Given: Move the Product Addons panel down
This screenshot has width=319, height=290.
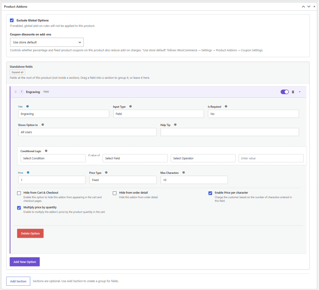Looking at the screenshot, I should (x=309, y=6).
